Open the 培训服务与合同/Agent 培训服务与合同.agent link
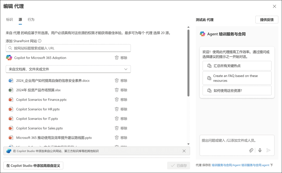 (240, 165)
